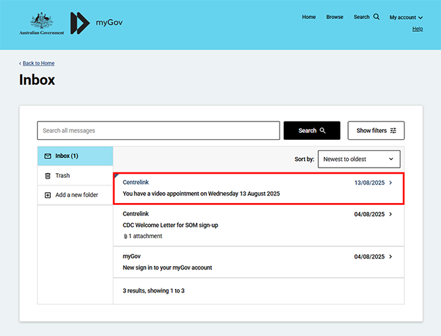Open CDC Welcome Letter via its chevron
The height and width of the screenshot is (336, 441).
coord(391,214)
